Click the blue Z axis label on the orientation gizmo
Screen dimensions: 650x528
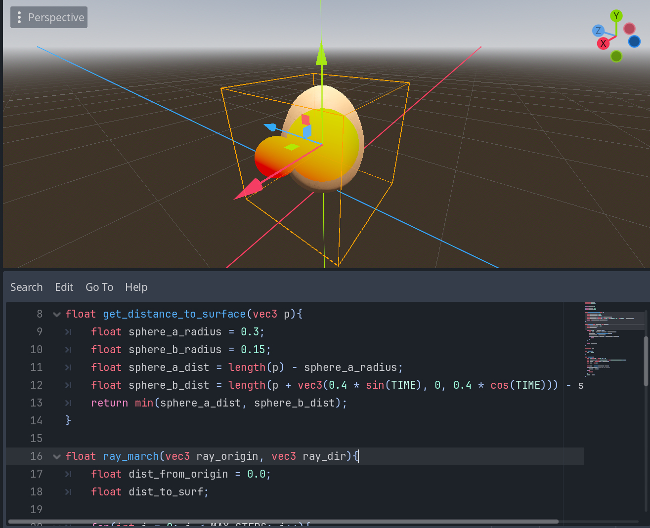tap(598, 31)
